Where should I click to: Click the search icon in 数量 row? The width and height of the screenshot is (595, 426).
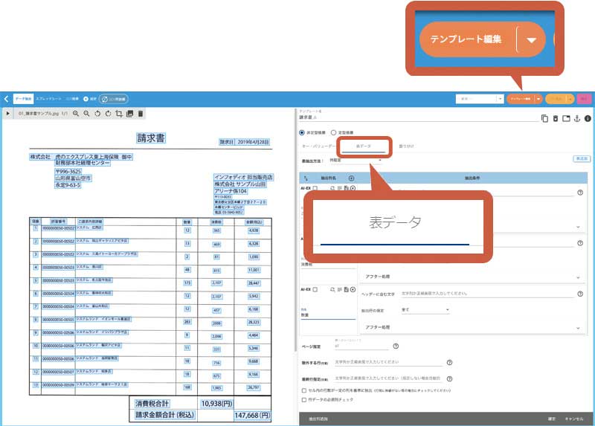[332, 289]
